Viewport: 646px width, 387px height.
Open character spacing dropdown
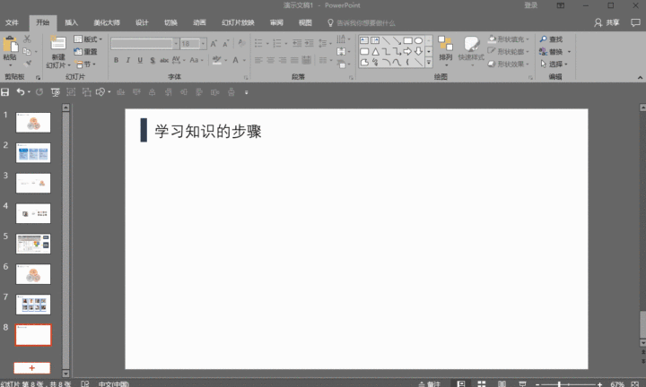(179, 60)
